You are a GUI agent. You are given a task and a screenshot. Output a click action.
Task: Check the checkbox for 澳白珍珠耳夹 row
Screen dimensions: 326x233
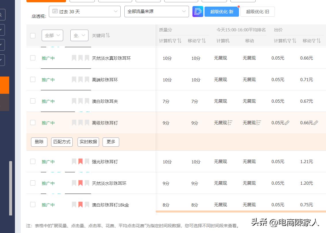pos(32,101)
